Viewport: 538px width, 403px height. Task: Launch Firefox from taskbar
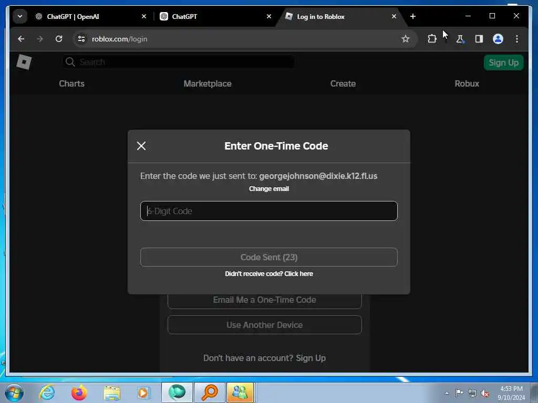coord(79,393)
